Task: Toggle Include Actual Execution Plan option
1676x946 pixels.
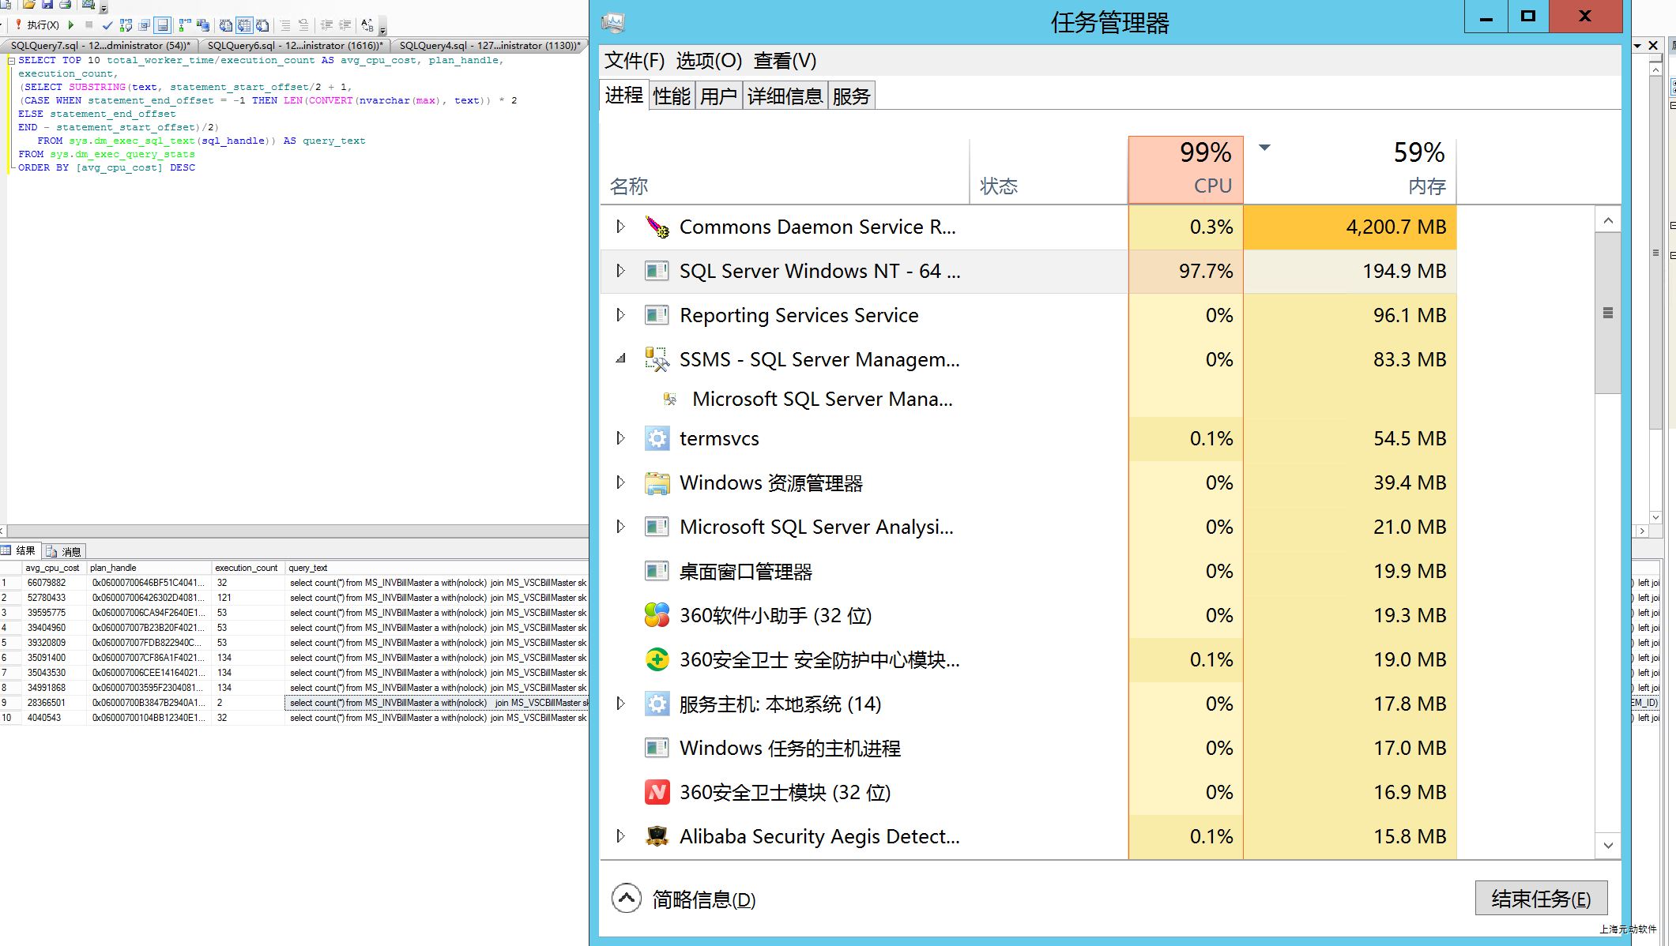Action: coord(184,25)
